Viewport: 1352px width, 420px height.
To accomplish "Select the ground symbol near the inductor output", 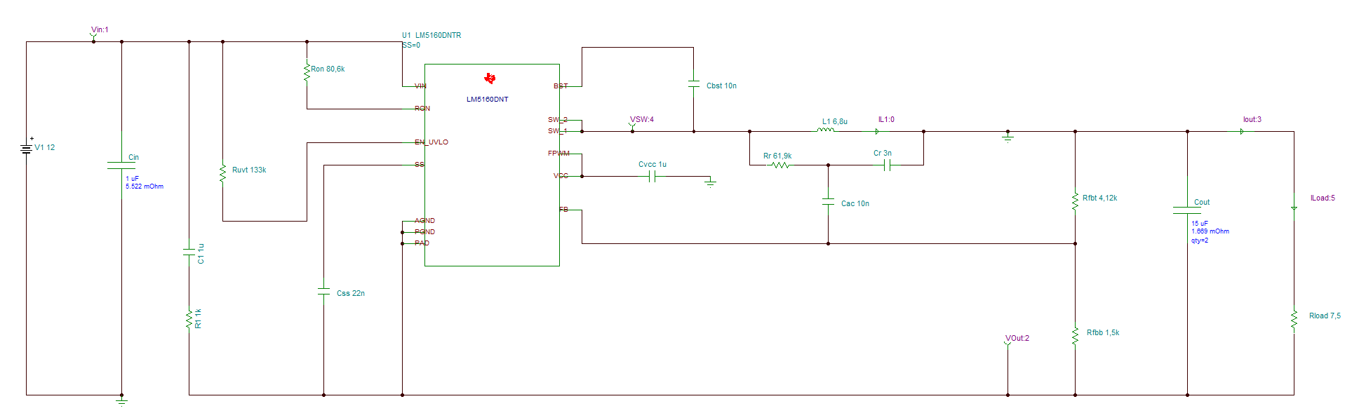I will click(1008, 137).
